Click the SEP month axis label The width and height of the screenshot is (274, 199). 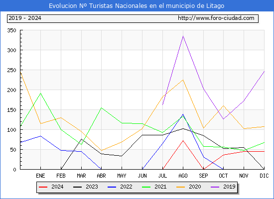(x=203, y=176)
